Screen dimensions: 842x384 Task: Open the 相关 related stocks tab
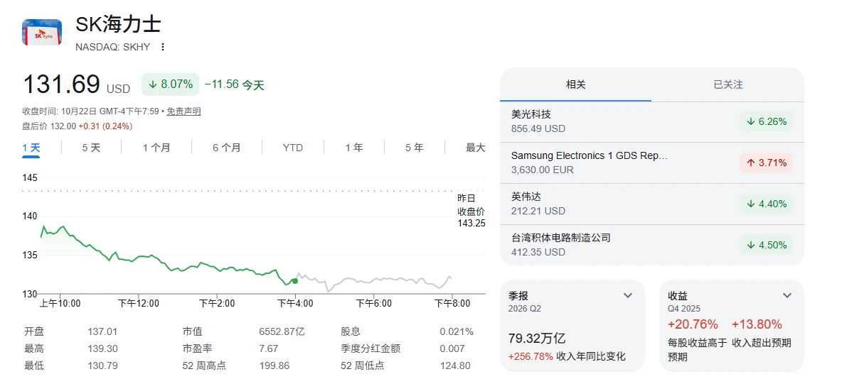coord(575,84)
